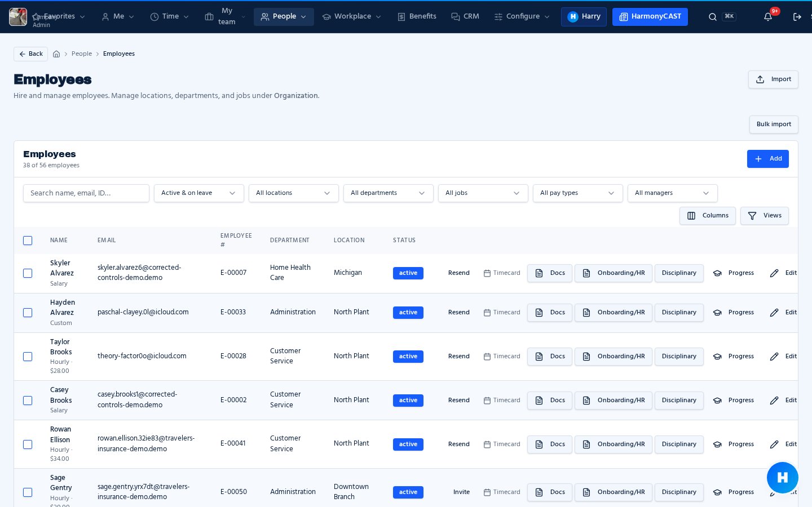Open the Harry assistant button
Image resolution: width=812 pixels, height=507 pixels.
click(x=584, y=17)
